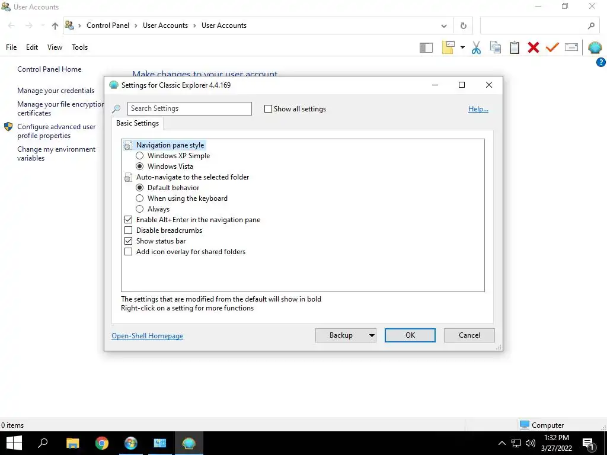Select When using the keyboard option
Viewport: 607px width, 455px height.
pos(140,198)
